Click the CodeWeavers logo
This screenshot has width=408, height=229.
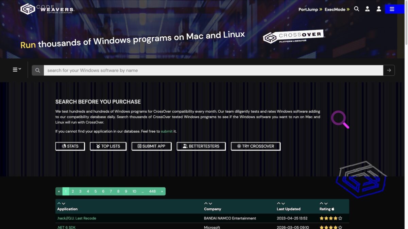47,9
